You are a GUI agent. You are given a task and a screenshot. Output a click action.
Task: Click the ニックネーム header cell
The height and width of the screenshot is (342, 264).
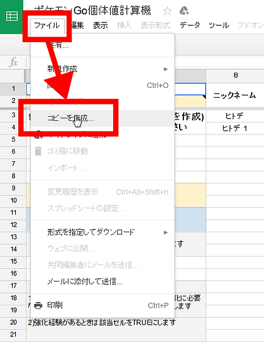click(235, 95)
